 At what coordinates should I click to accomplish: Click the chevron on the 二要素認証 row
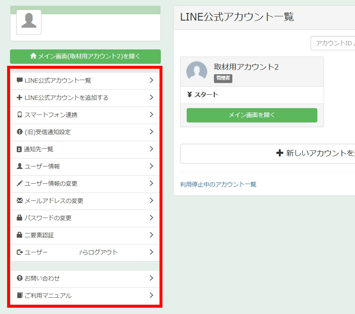[152, 235]
